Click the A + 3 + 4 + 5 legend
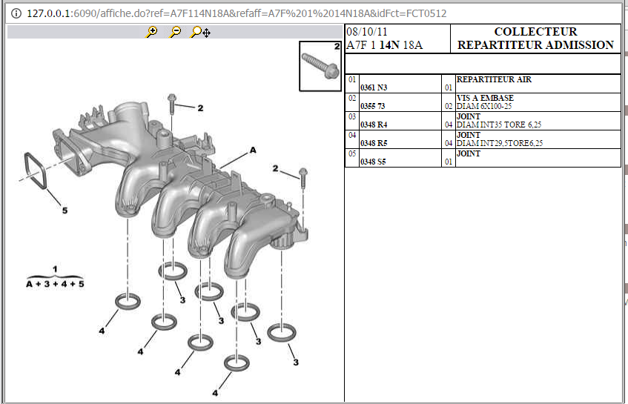The image size is (628, 404). (x=55, y=284)
